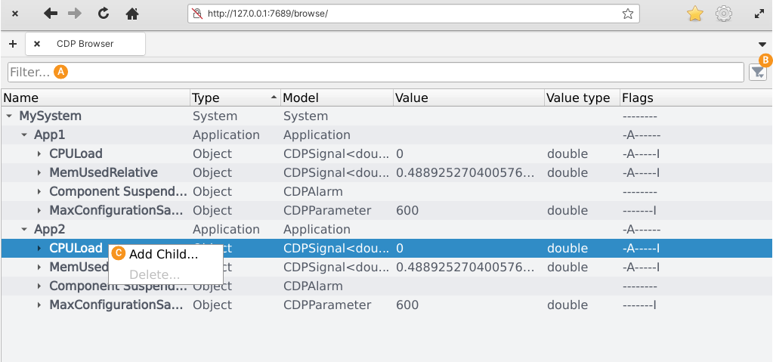This screenshot has height=362, width=773.
Task: Click the browser forward arrow
Action: 74,14
